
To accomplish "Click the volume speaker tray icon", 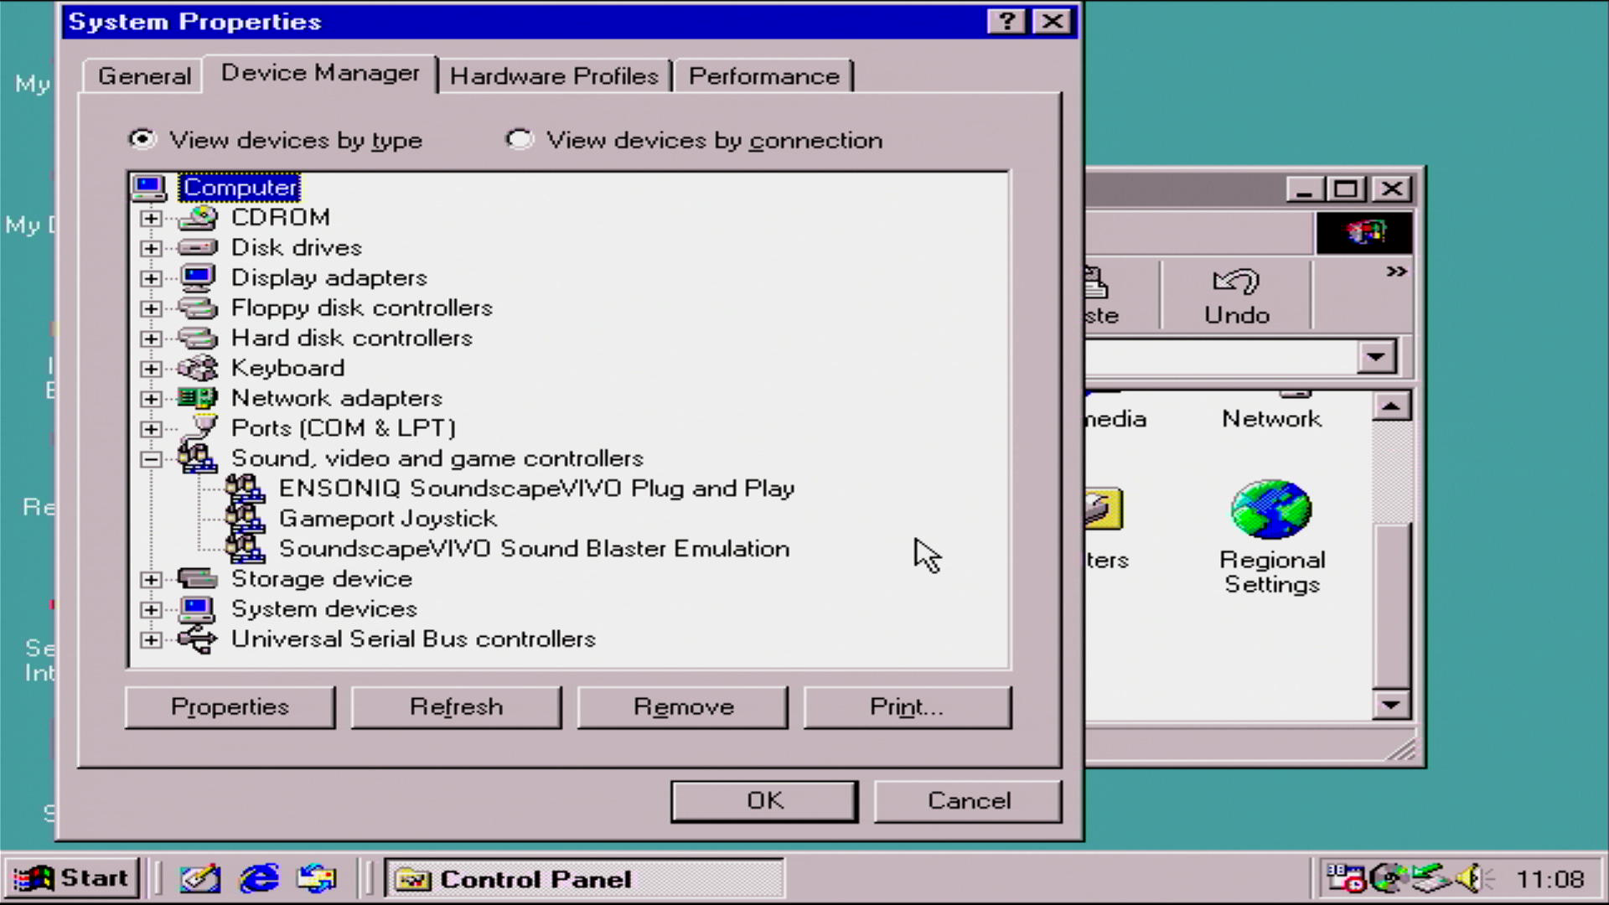I will [x=1469, y=877].
